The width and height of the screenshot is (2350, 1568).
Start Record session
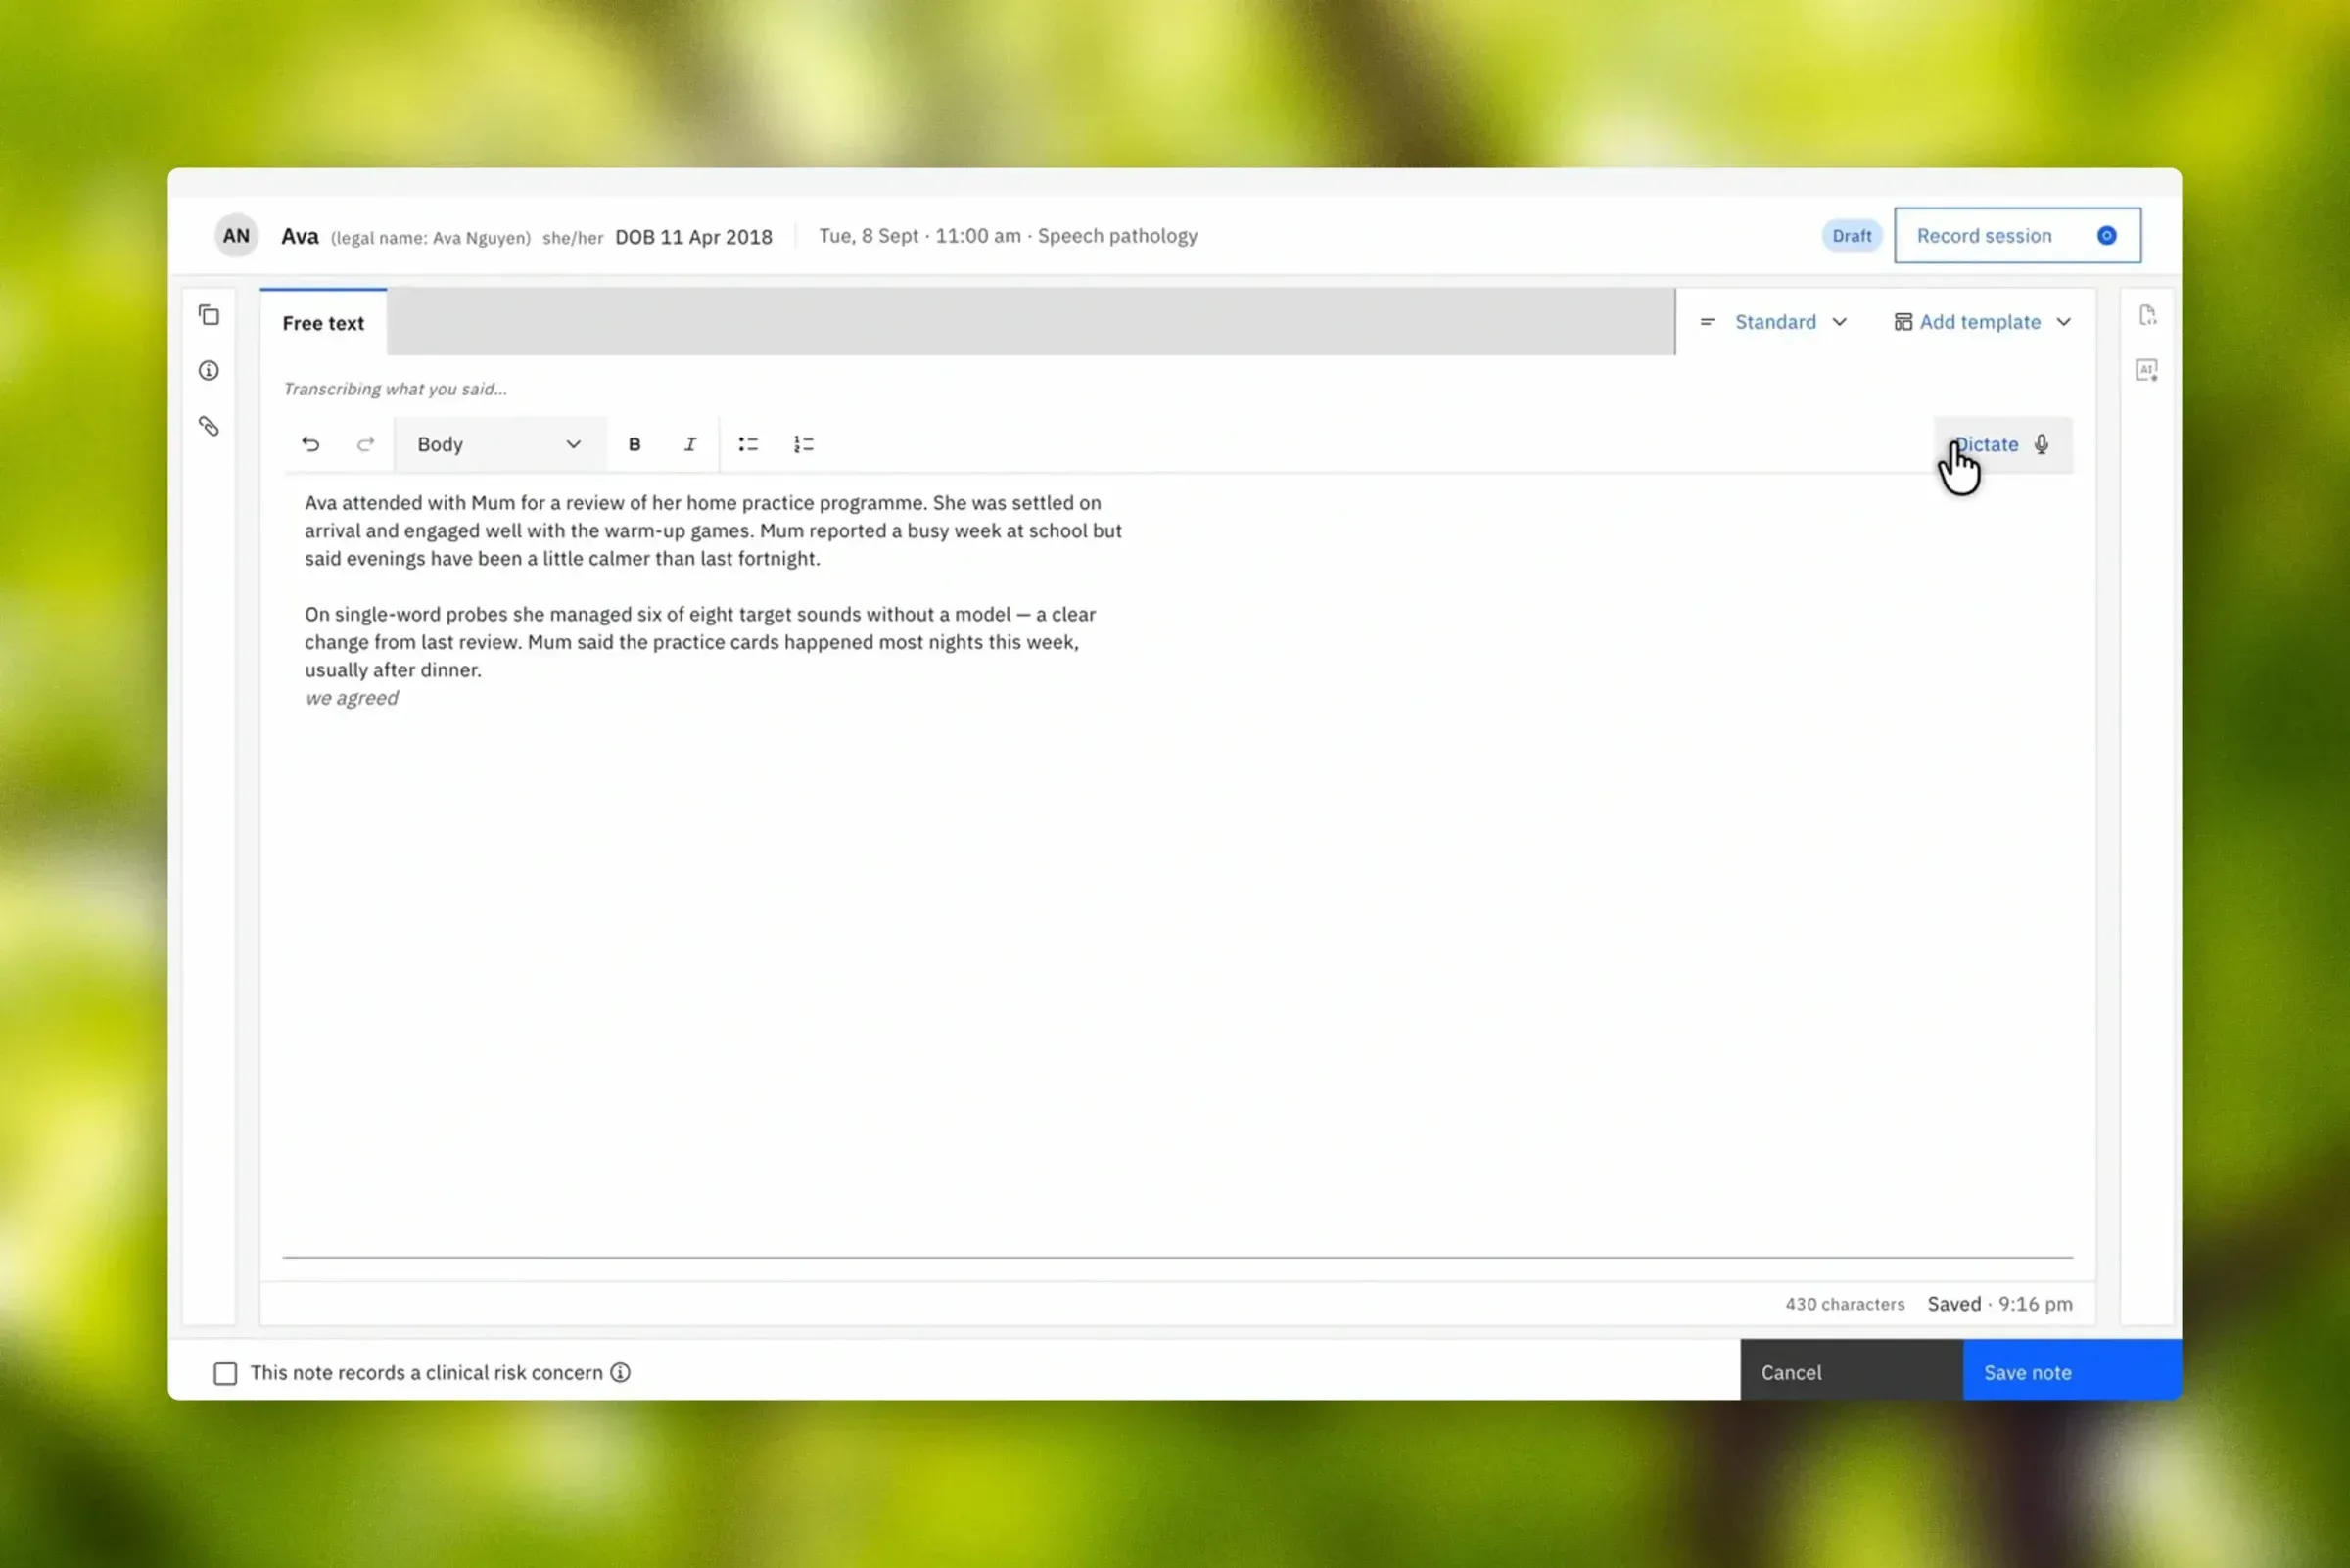coord(2017,236)
